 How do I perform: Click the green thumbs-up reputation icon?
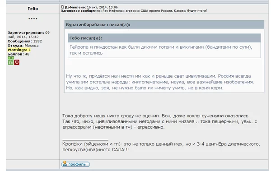[10, 62]
